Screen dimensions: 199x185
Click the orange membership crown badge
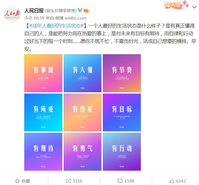86,10
